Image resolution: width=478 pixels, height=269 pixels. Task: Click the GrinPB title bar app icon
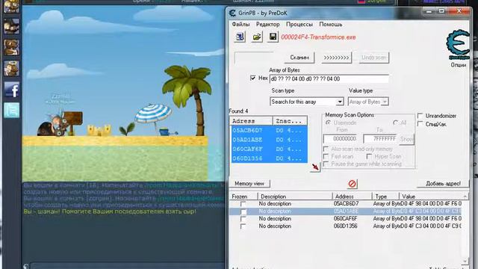pyautogui.click(x=232, y=13)
